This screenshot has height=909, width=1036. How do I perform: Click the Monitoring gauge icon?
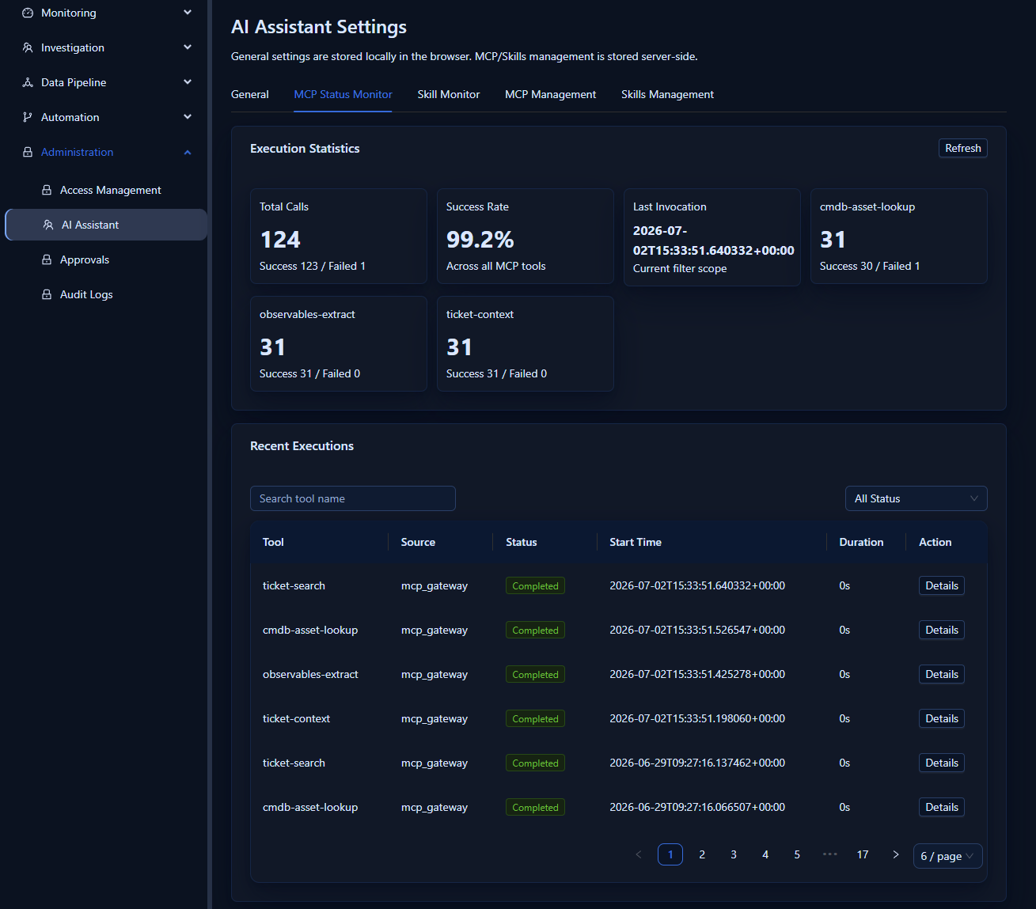28,13
